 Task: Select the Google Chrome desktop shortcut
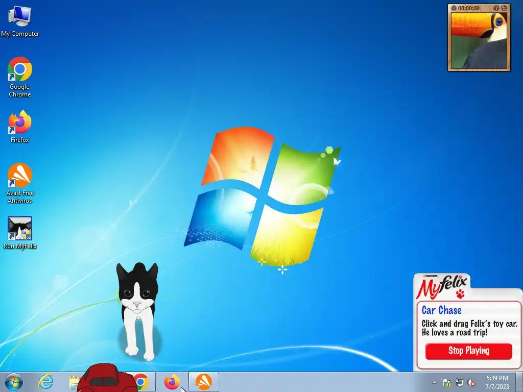pyautogui.click(x=20, y=77)
